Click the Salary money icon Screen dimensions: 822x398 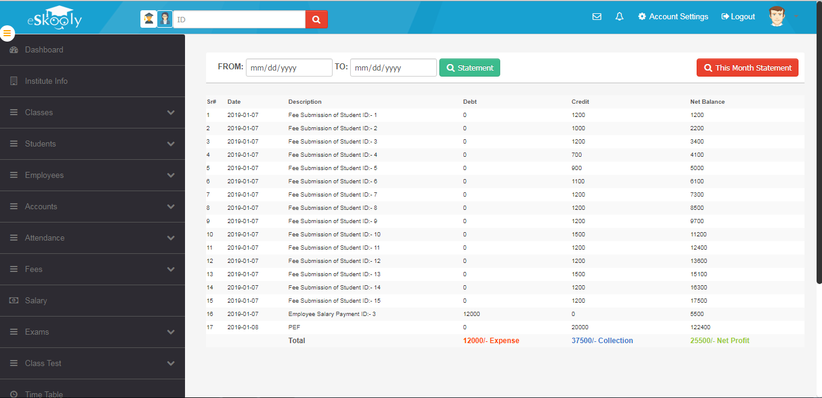14,301
